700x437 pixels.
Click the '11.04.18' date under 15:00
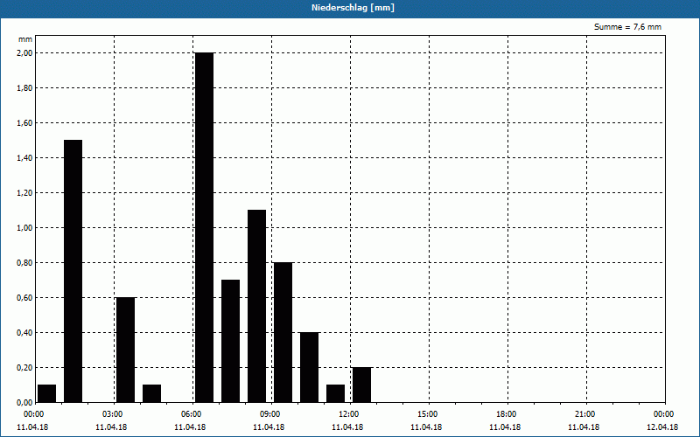pos(426,427)
